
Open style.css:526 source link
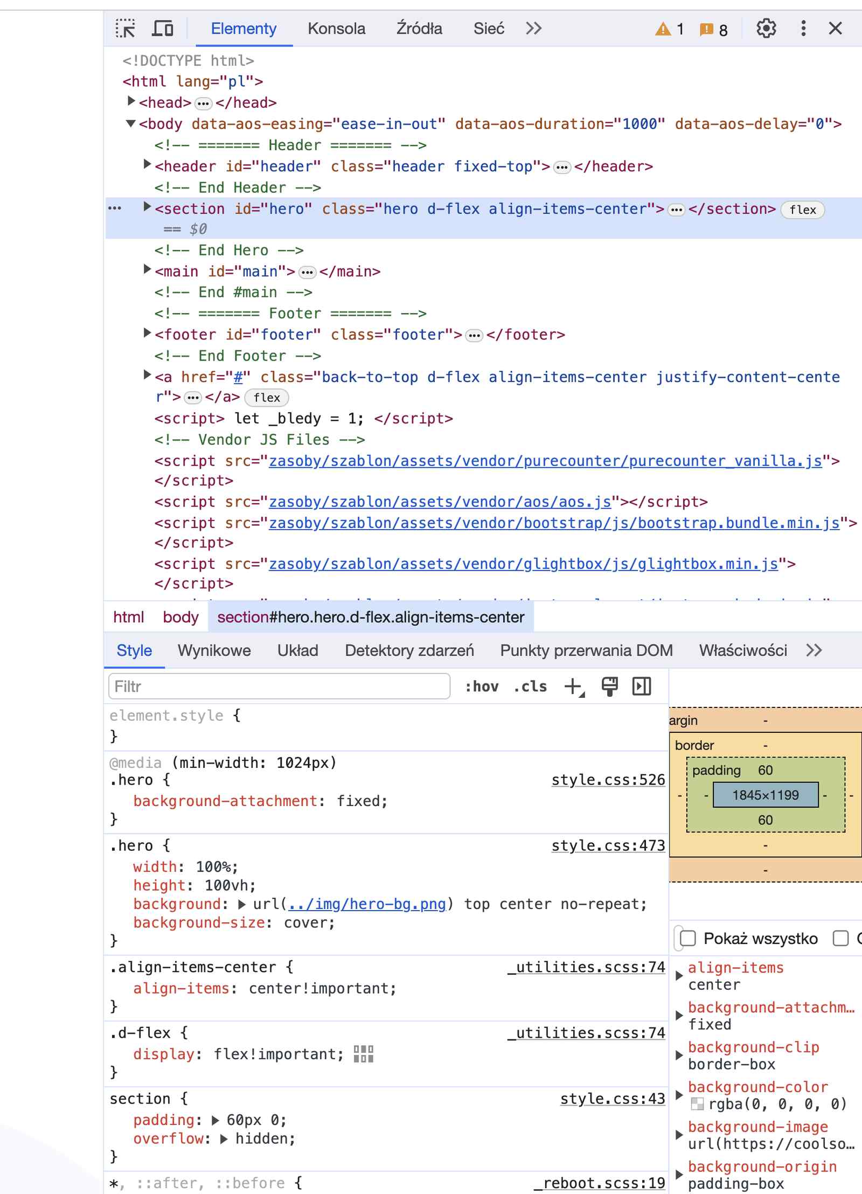pos(608,780)
